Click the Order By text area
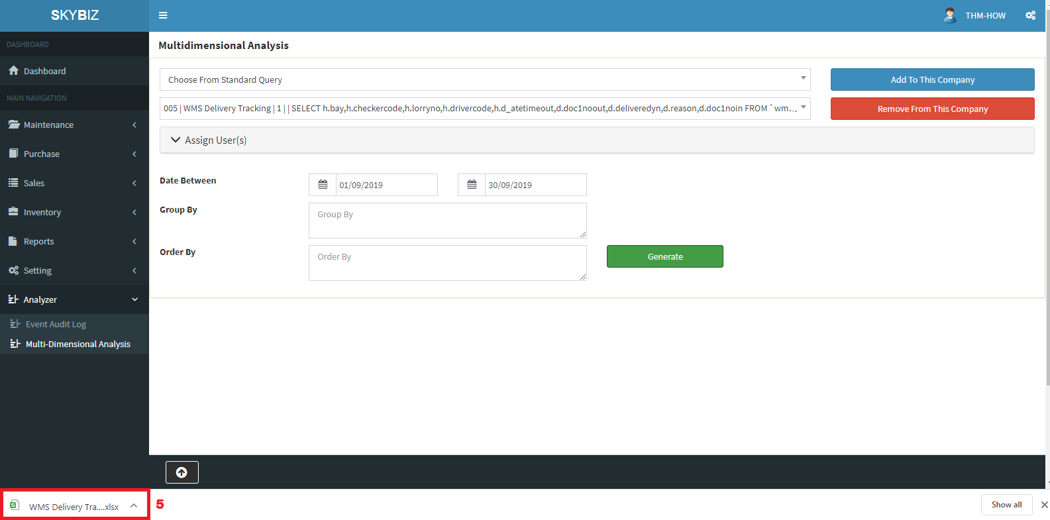The height and width of the screenshot is (520, 1050). tap(447, 263)
